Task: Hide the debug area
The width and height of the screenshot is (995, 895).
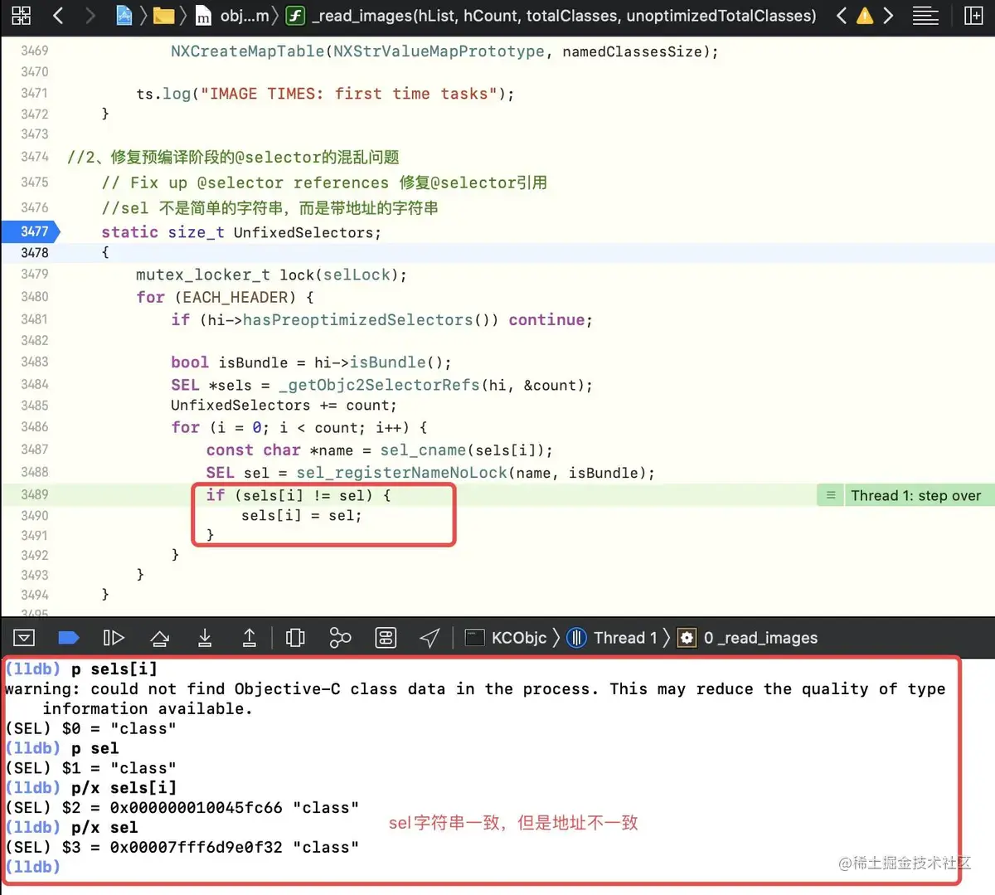Action: pos(24,638)
